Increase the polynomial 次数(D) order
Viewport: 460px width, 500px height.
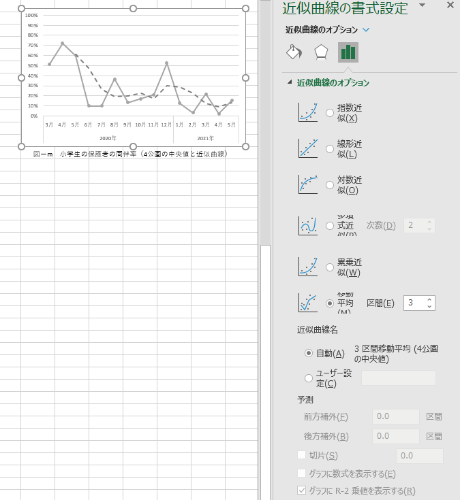[429, 222]
